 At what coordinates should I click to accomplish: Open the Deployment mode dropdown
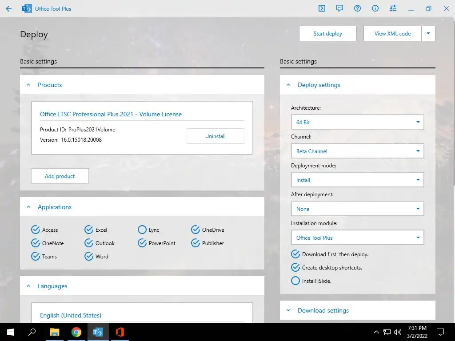(357, 180)
